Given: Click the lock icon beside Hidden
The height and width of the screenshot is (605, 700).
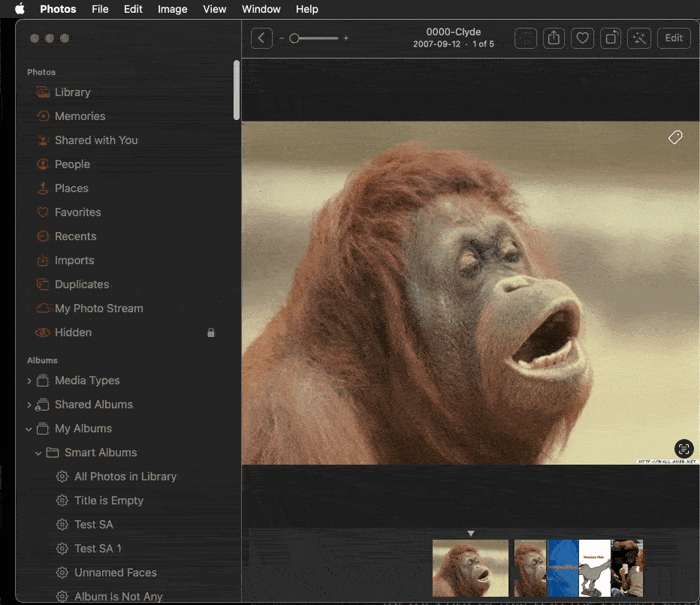Looking at the screenshot, I should click(211, 333).
